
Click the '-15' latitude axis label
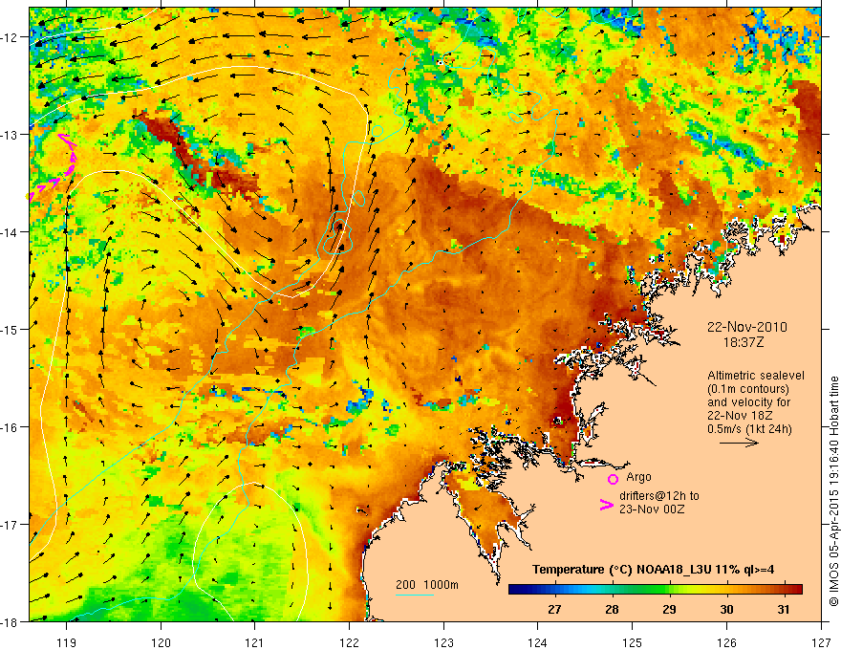pos(10,329)
